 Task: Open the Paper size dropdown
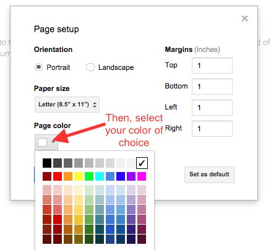point(67,105)
